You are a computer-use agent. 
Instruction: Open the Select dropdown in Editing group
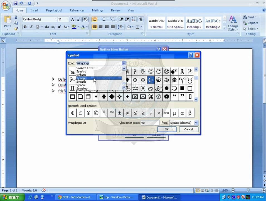(x=251, y=29)
